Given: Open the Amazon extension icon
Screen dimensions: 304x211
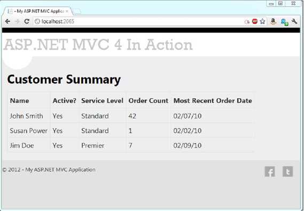Looking at the screenshot, I should [273, 21].
